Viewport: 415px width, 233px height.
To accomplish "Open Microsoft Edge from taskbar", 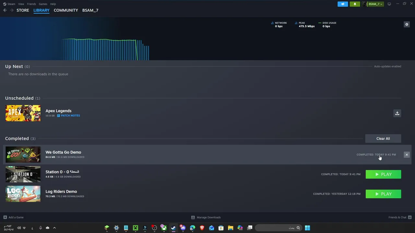I will click(x=192, y=228).
